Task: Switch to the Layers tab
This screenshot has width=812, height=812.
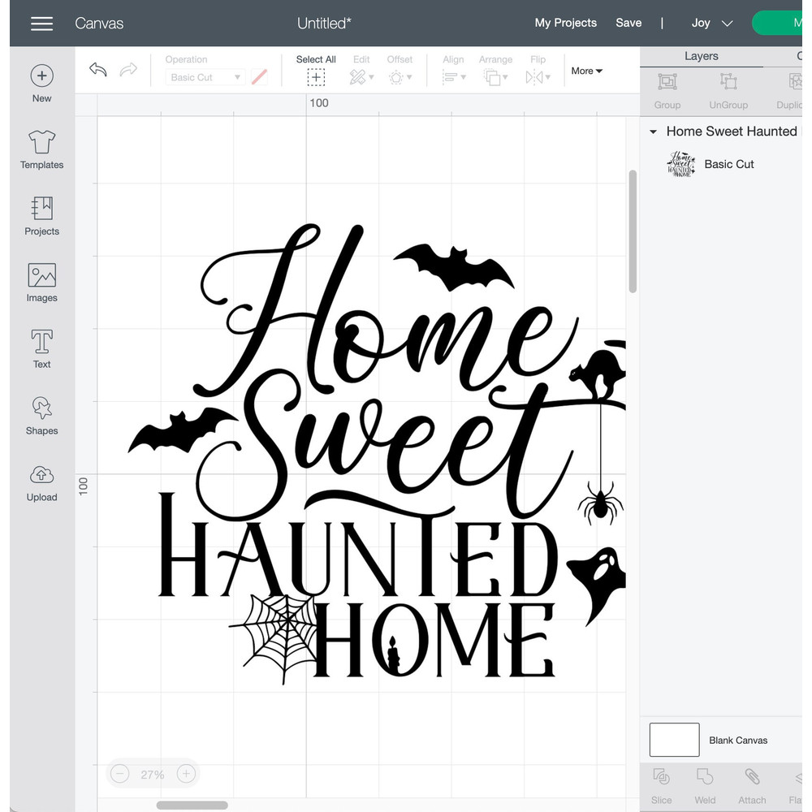Action: (x=701, y=56)
